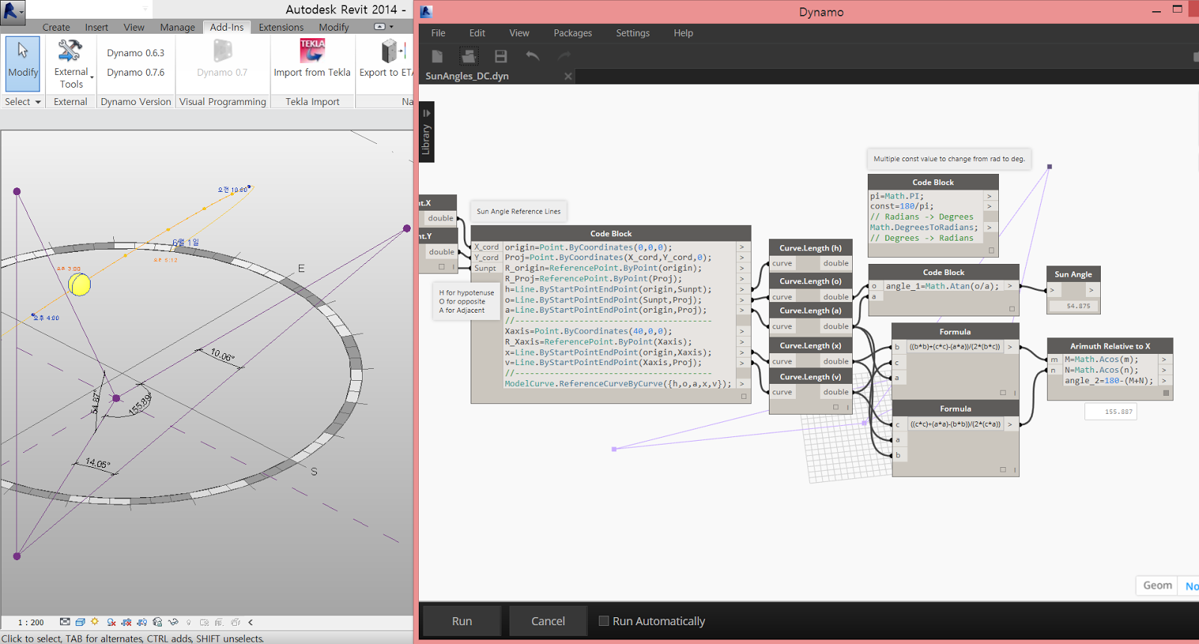
Task: Redo action in Dynamo toolbar
Action: (564, 56)
